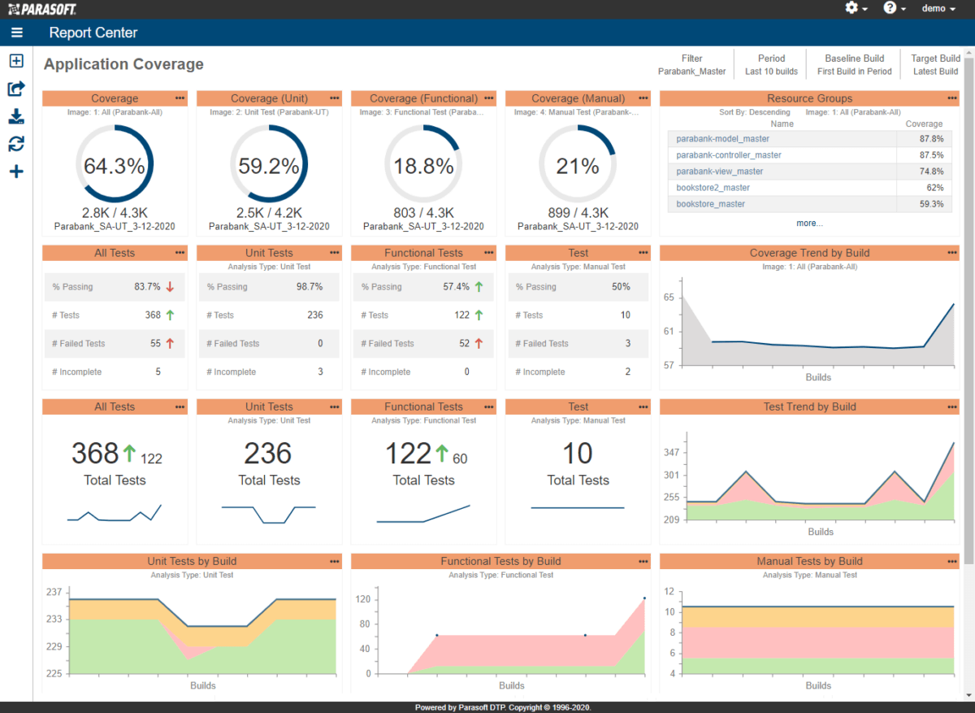Open the hamburger menu beside Report Center
Viewport: 975px width, 713px height.
coord(16,33)
